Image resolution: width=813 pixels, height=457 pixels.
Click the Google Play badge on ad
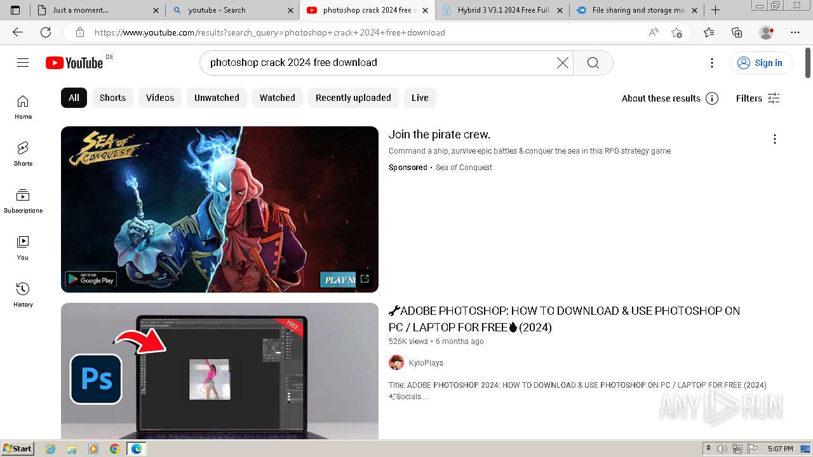(91, 279)
